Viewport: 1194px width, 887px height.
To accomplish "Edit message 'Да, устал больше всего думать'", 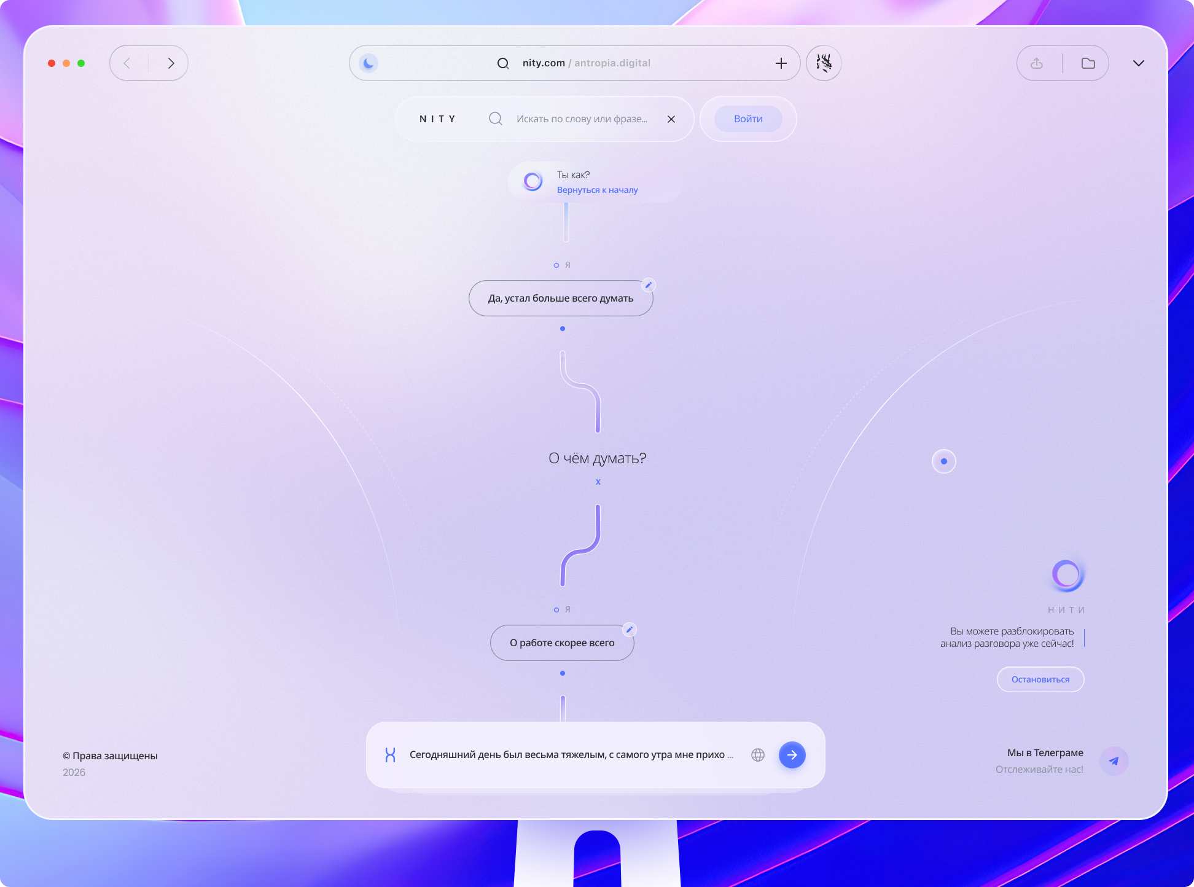I will point(648,285).
